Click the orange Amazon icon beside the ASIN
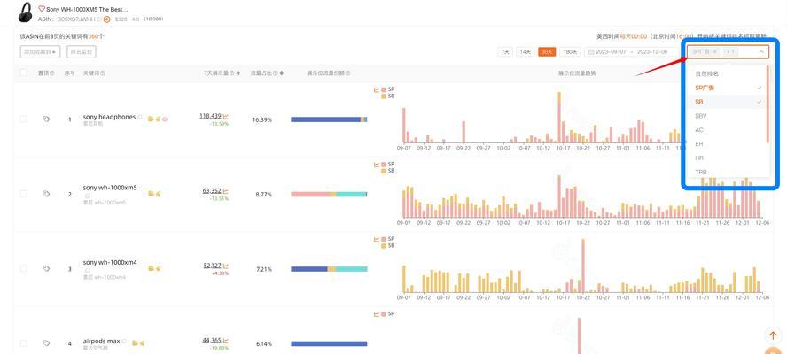 (106, 19)
